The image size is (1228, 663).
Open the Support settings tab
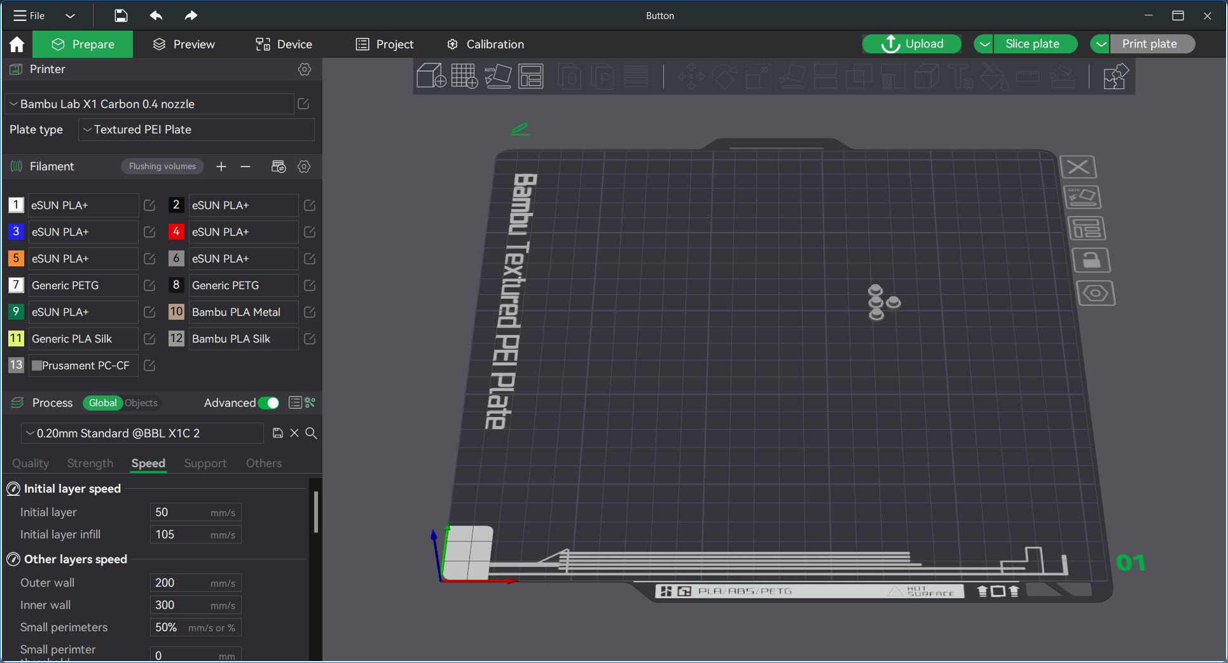pyautogui.click(x=205, y=463)
